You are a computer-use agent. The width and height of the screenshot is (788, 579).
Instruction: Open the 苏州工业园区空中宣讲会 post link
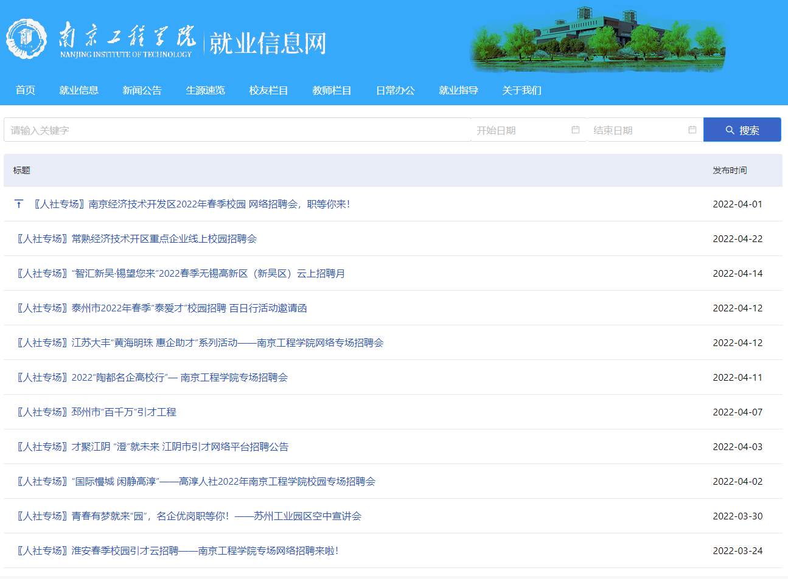coord(189,516)
